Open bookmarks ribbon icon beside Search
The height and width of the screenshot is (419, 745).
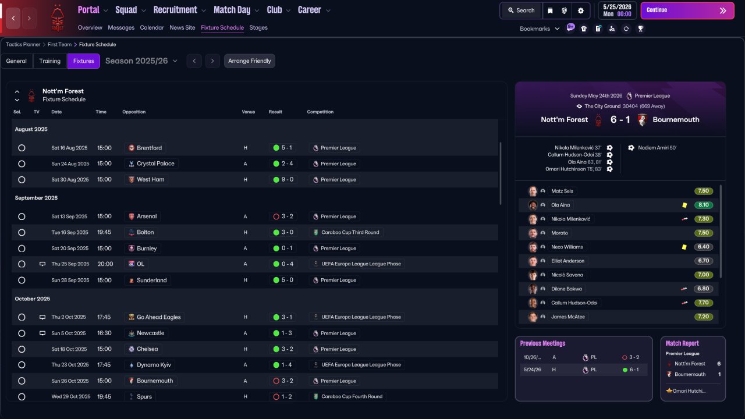(x=550, y=10)
